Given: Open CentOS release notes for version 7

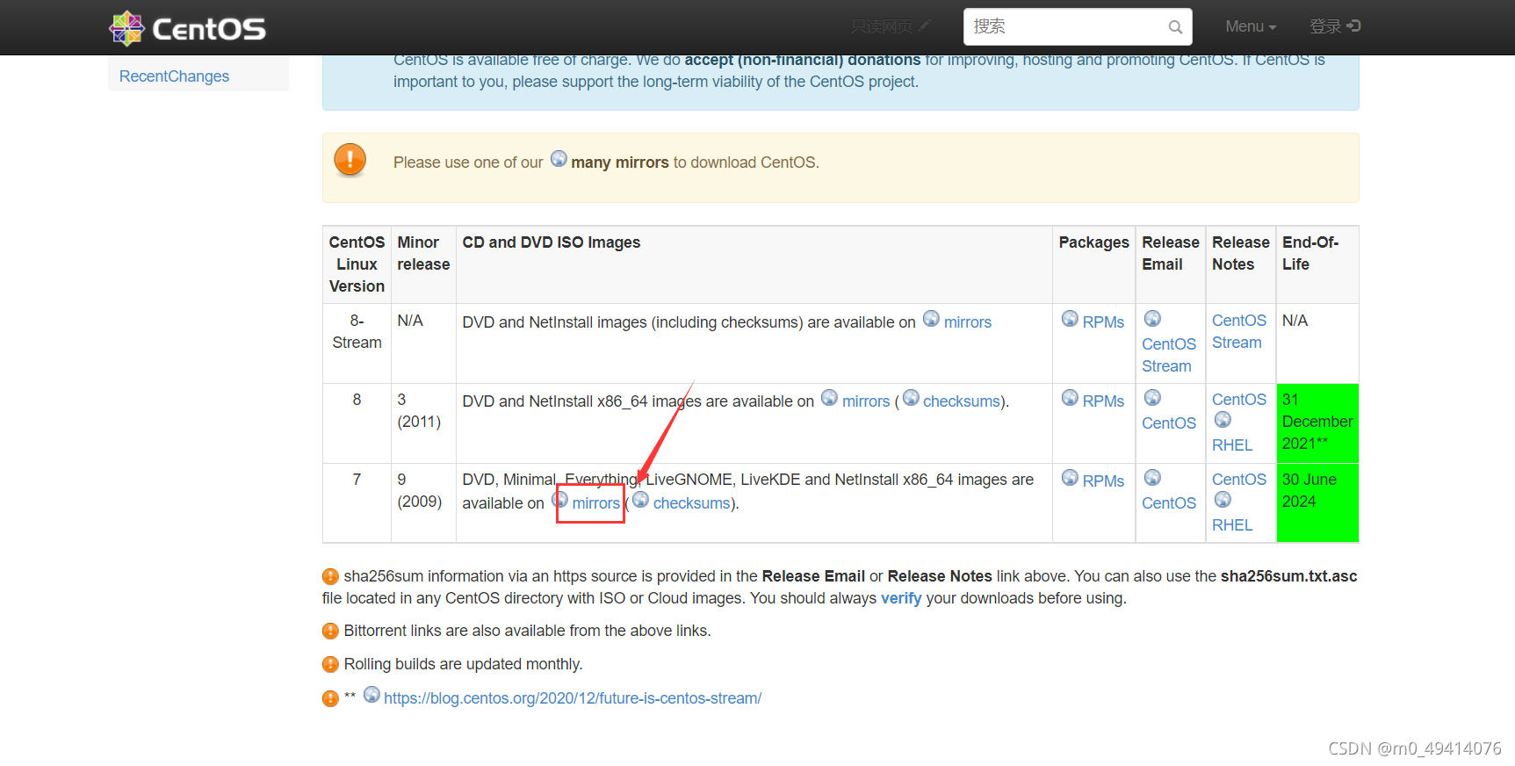Looking at the screenshot, I should point(1239,480).
